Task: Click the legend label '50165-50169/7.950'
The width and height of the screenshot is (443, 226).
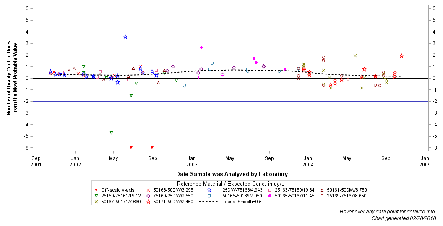Action: 242,196
